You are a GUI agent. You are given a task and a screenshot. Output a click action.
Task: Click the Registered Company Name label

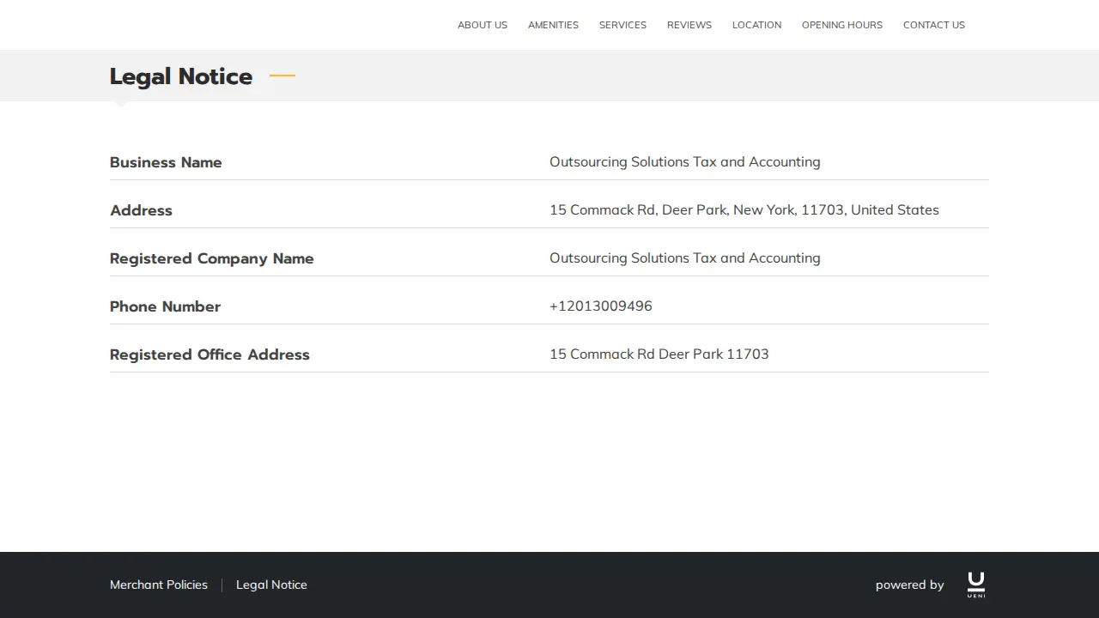pyautogui.click(x=212, y=258)
